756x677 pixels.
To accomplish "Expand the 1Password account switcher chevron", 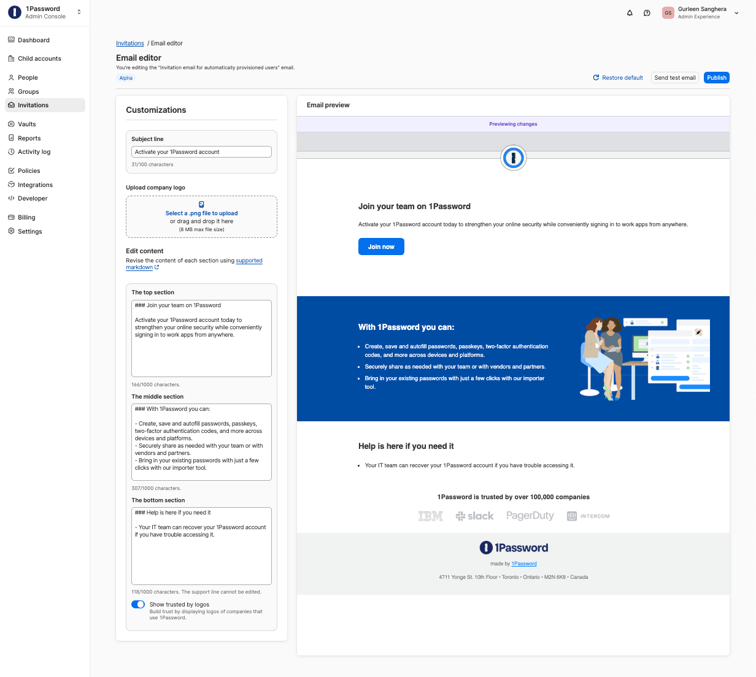I will pos(79,10).
